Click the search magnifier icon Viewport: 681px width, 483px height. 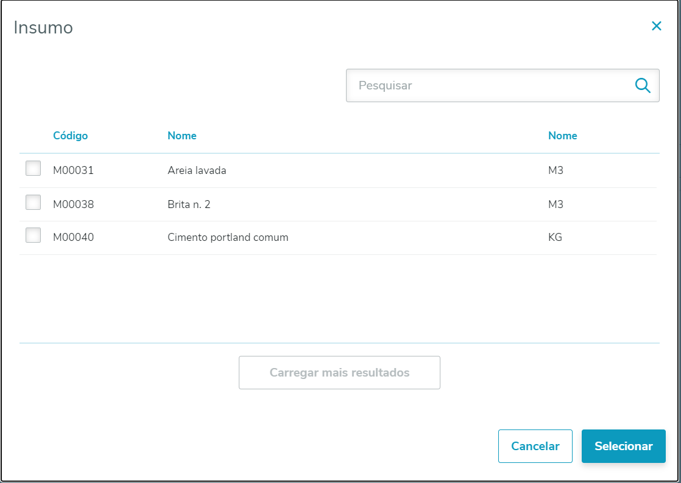[643, 85]
